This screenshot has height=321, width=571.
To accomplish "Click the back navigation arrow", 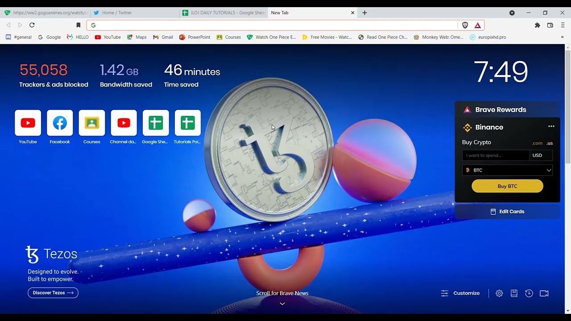I will point(8,25).
